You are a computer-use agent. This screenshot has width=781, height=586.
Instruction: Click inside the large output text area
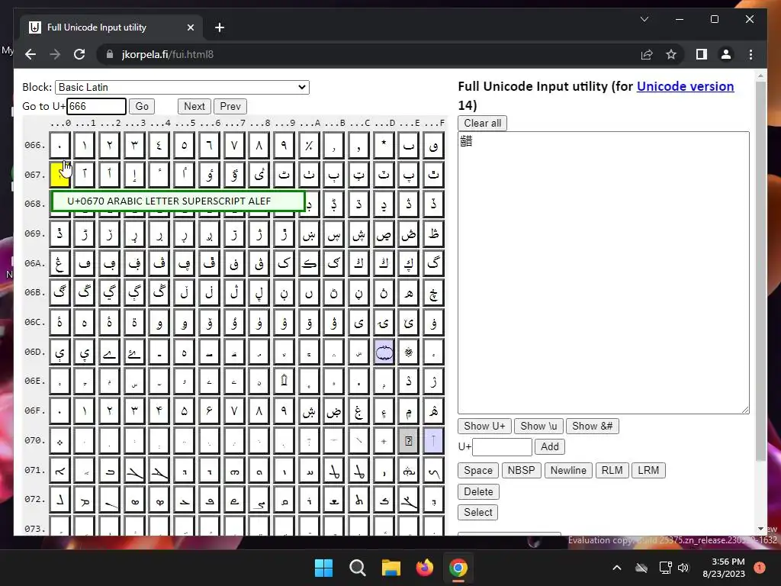[x=603, y=272]
